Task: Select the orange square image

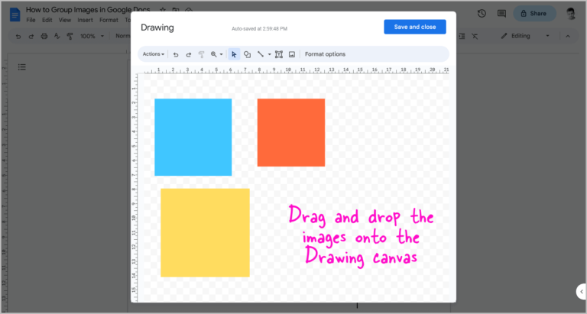Action: pyautogui.click(x=291, y=132)
